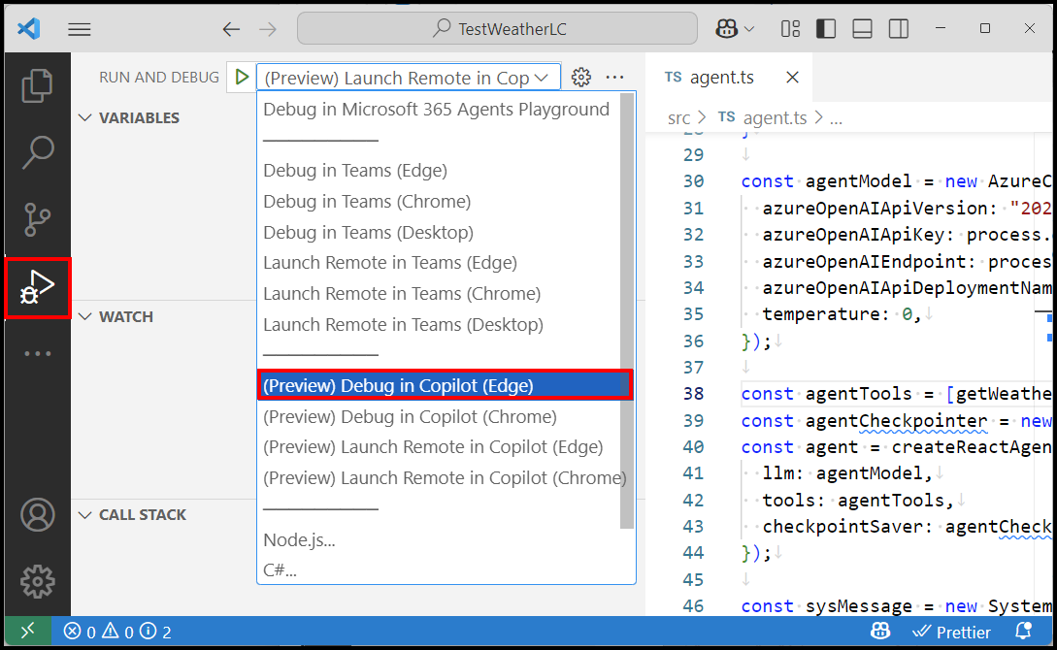Open notifications via the bell icon
Viewport: 1057px width, 650px height.
pyautogui.click(x=1024, y=632)
